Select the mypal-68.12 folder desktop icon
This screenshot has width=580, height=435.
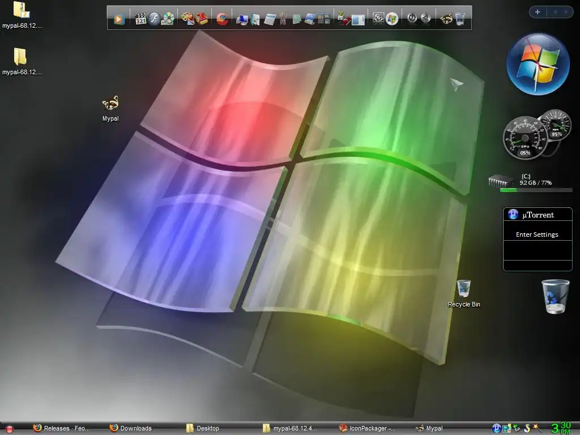tap(22, 61)
